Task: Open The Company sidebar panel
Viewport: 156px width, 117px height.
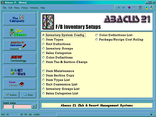Action: tap(19, 19)
